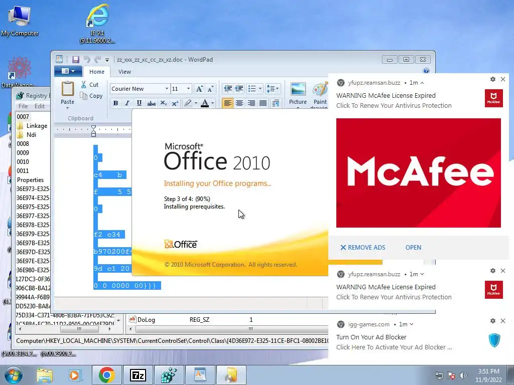Click the font color A swatch

tap(205, 103)
